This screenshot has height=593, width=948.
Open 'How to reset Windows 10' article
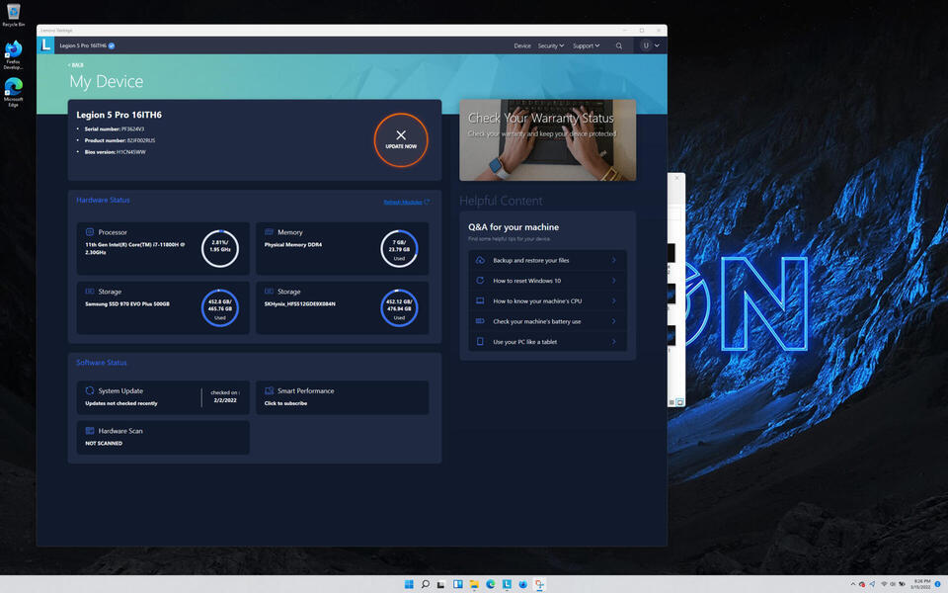pyautogui.click(x=547, y=281)
